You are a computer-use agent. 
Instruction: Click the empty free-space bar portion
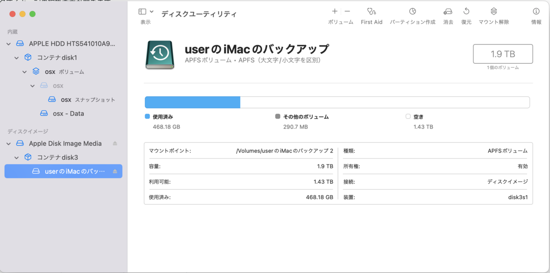coord(385,102)
